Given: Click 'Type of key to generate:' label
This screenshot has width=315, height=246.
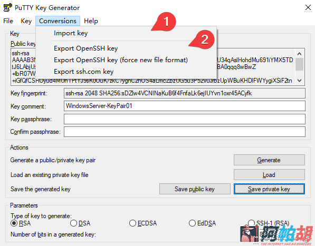Looking at the screenshot, I should tap(41, 216).
